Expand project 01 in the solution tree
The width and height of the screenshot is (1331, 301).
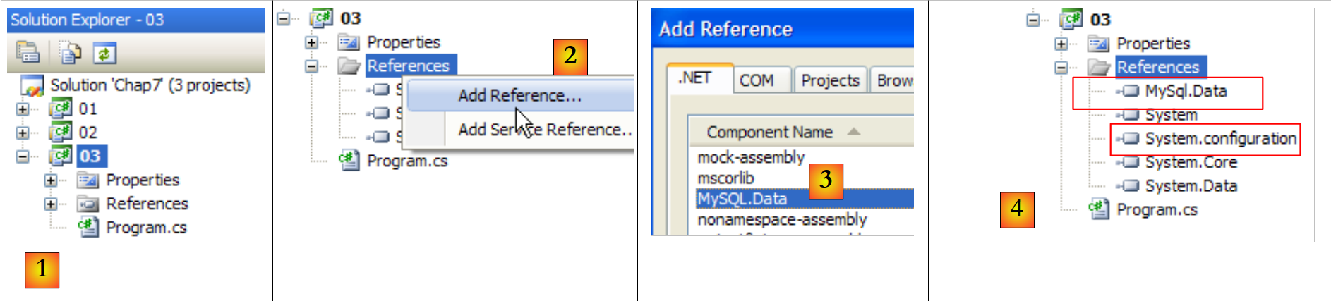pos(23,109)
